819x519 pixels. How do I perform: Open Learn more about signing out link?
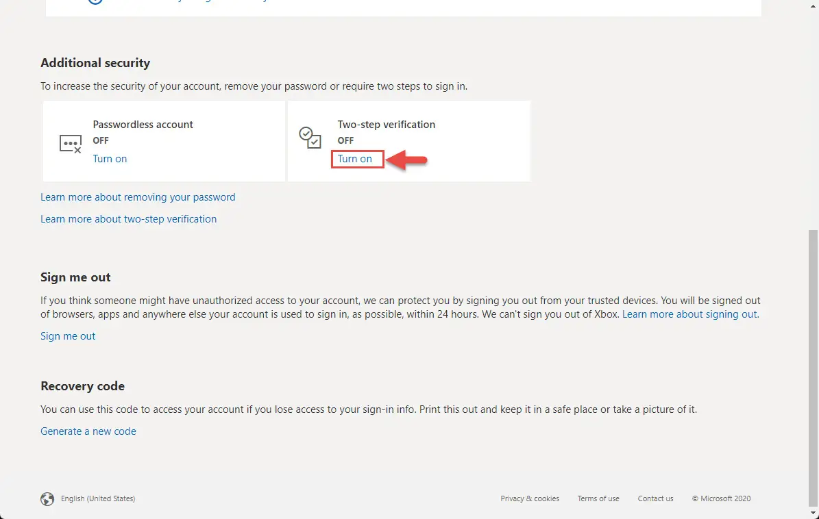click(691, 314)
